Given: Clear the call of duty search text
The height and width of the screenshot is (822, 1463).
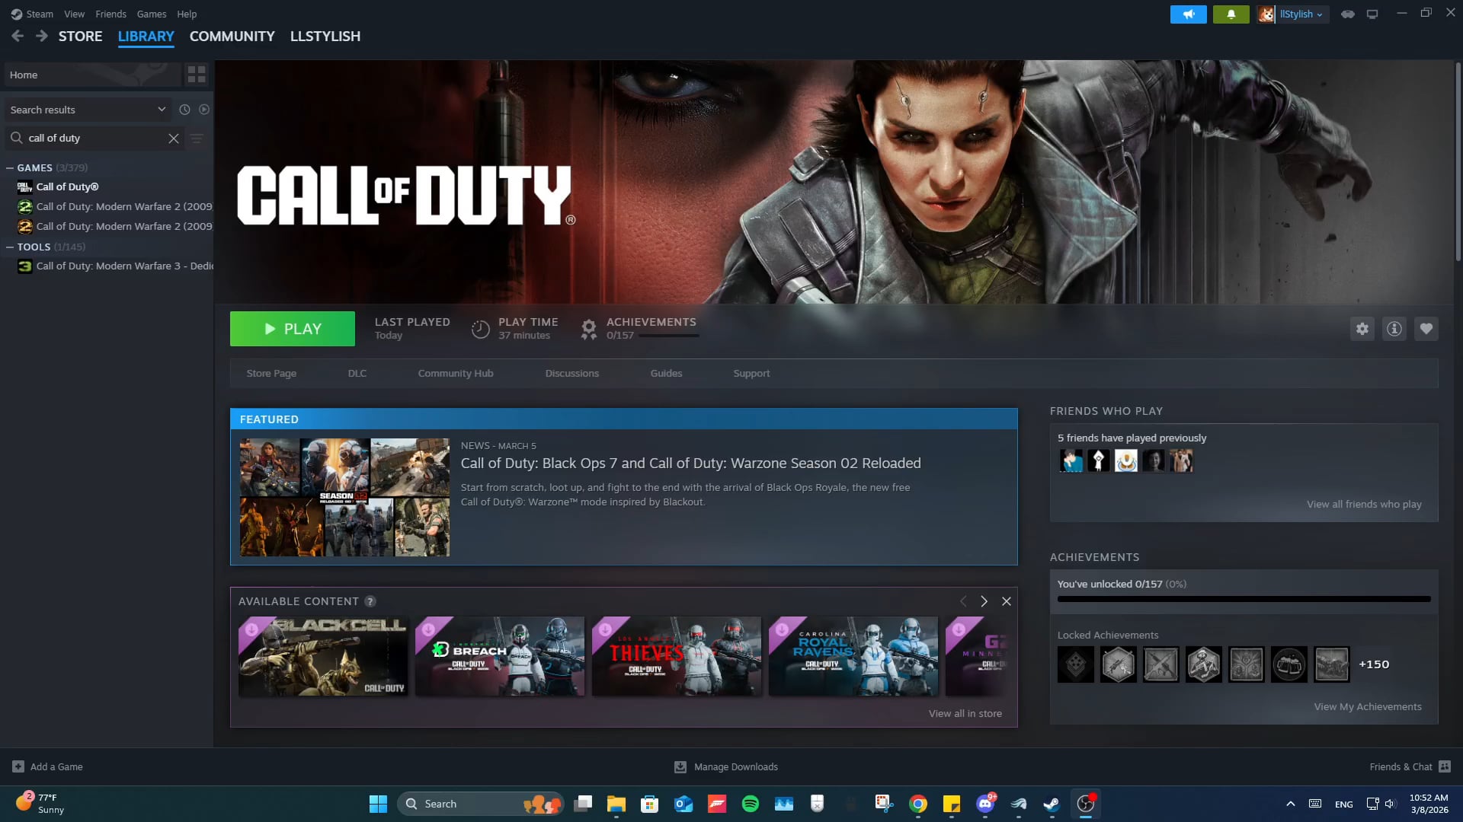Looking at the screenshot, I should [174, 139].
